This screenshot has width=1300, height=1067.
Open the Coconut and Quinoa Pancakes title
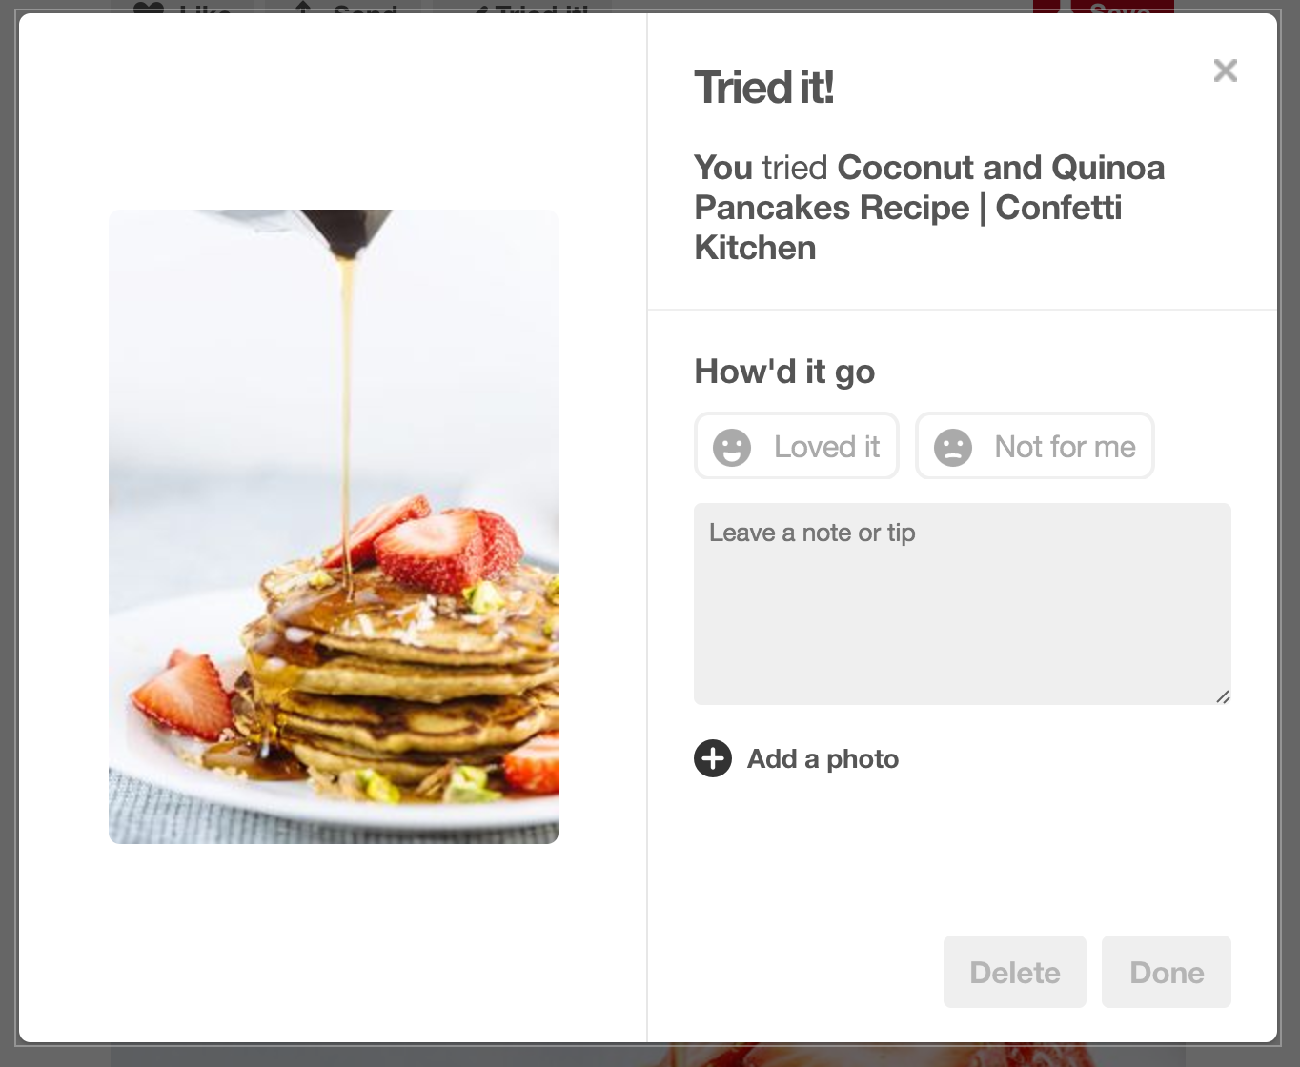(929, 208)
